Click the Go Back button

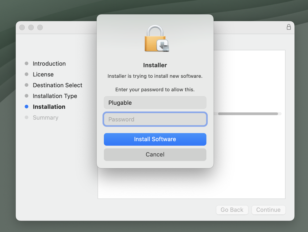tap(232, 210)
